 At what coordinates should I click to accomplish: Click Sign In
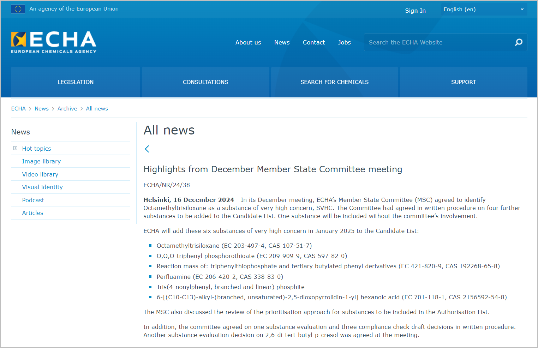tap(415, 11)
